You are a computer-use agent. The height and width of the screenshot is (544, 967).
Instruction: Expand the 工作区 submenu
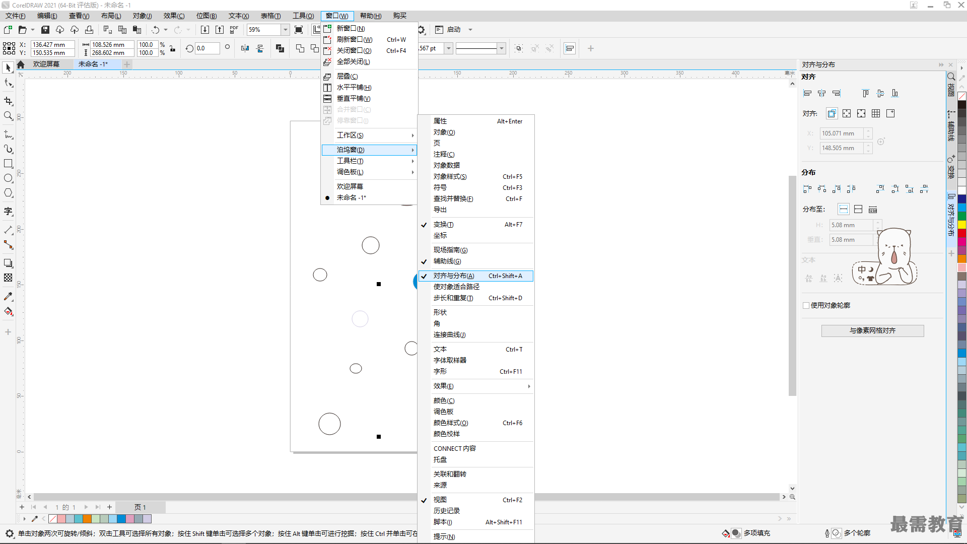370,135
